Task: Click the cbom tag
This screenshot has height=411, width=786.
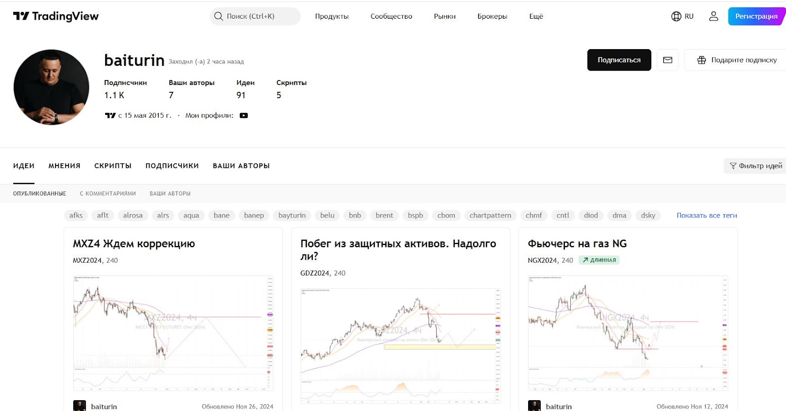Action: [x=446, y=215]
